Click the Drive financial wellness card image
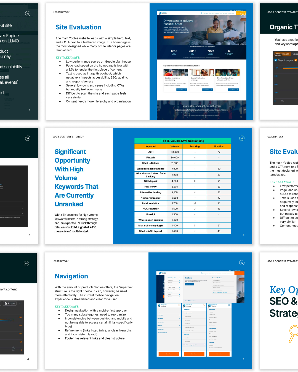 (227, 73)
